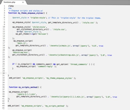Click line number 30 in the gutter

click(x=3, y=73)
